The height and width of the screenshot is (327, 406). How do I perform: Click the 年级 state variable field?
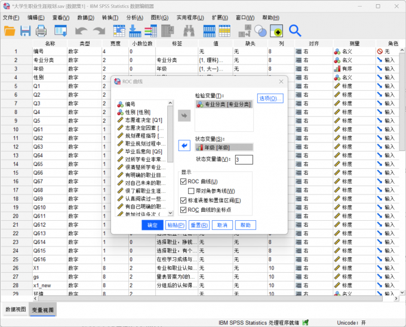pyautogui.click(x=224, y=147)
